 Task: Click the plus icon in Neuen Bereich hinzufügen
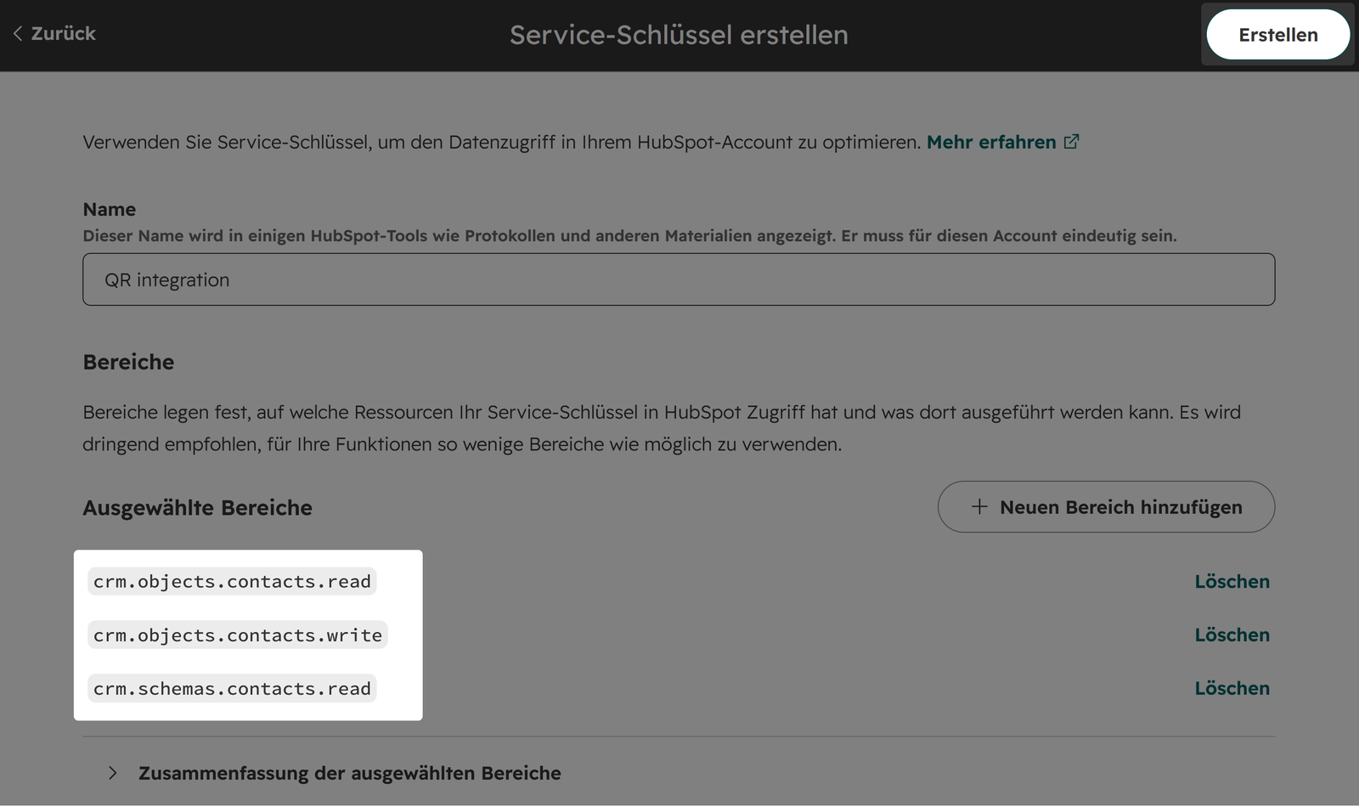(x=979, y=506)
